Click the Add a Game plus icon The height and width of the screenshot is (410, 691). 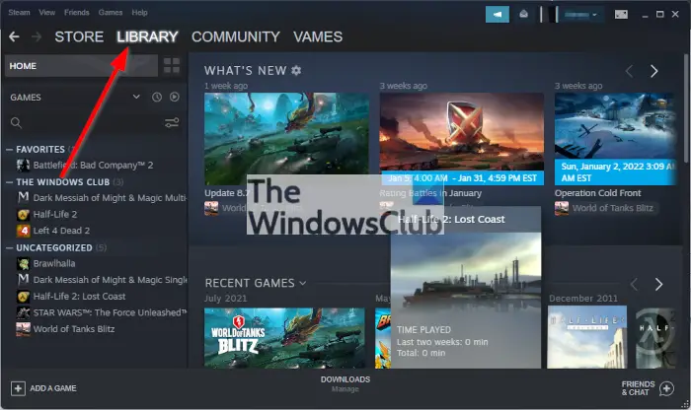pos(18,388)
